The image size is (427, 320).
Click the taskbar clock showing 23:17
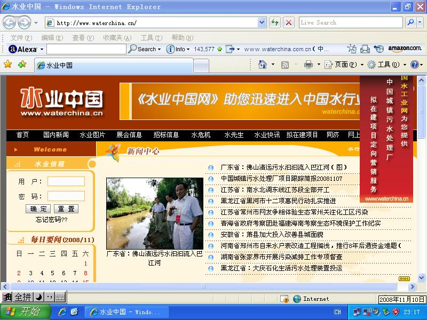click(x=412, y=312)
